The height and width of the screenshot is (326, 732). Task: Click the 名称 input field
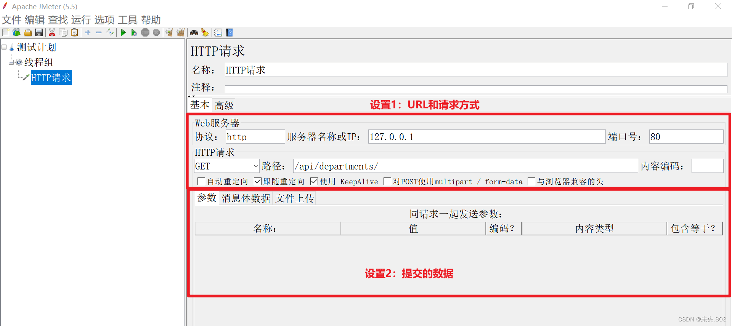[x=476, y=70]
